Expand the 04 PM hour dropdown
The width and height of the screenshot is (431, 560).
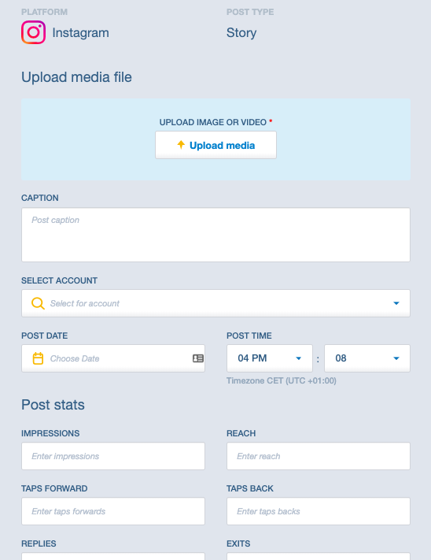coord(270,358)
